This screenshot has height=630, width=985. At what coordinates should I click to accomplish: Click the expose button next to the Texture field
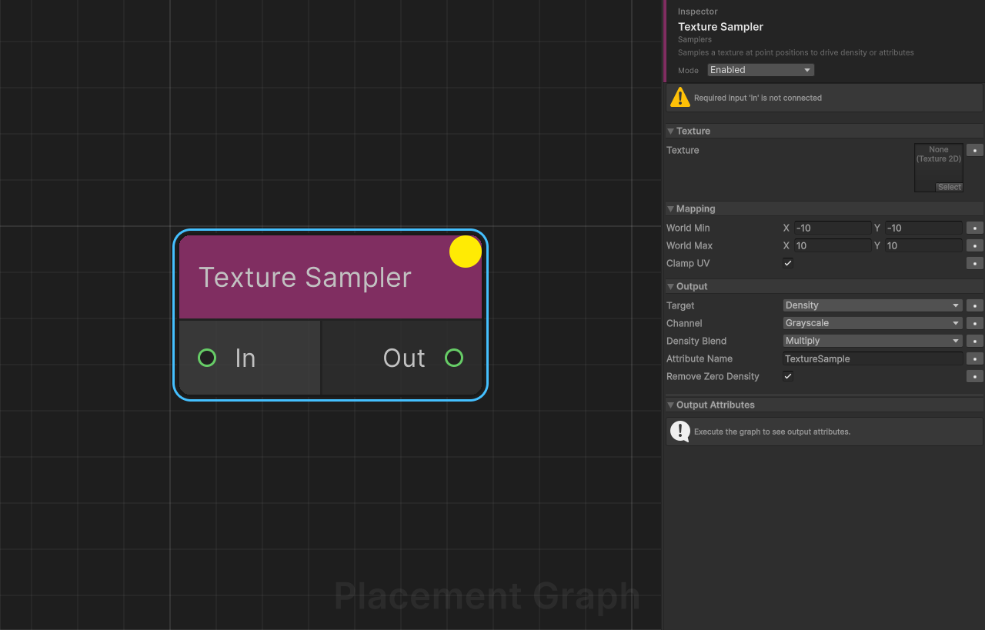pos(975,150)
